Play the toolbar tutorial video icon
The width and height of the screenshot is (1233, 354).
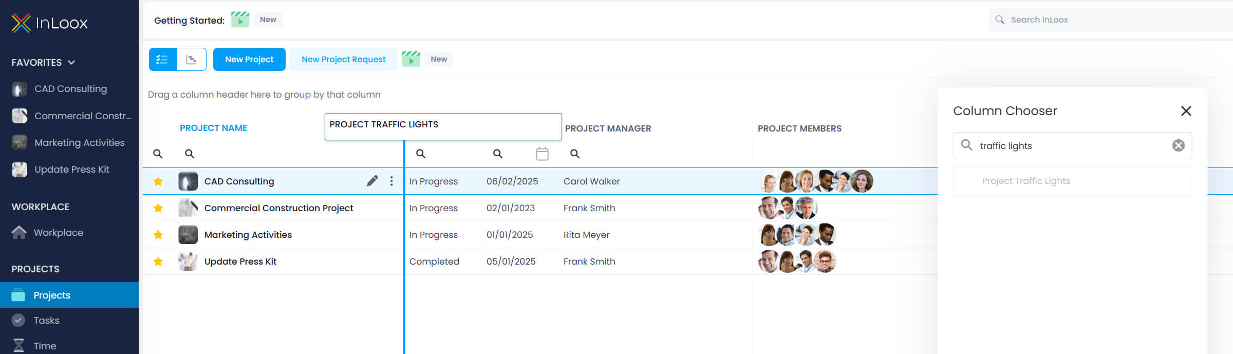pyautogui.click(x=411, y=59)
